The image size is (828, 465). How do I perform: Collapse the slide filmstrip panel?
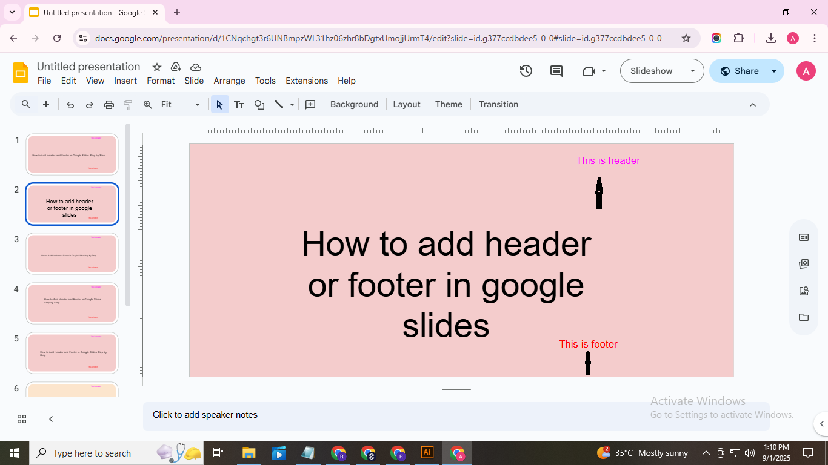coord(51,419)
